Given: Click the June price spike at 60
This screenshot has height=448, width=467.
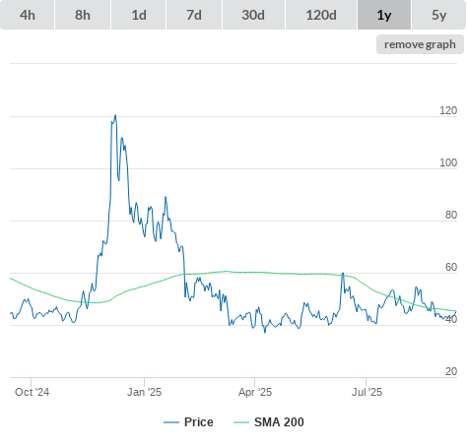Looking at the screenshot, I should click(343, 274).
